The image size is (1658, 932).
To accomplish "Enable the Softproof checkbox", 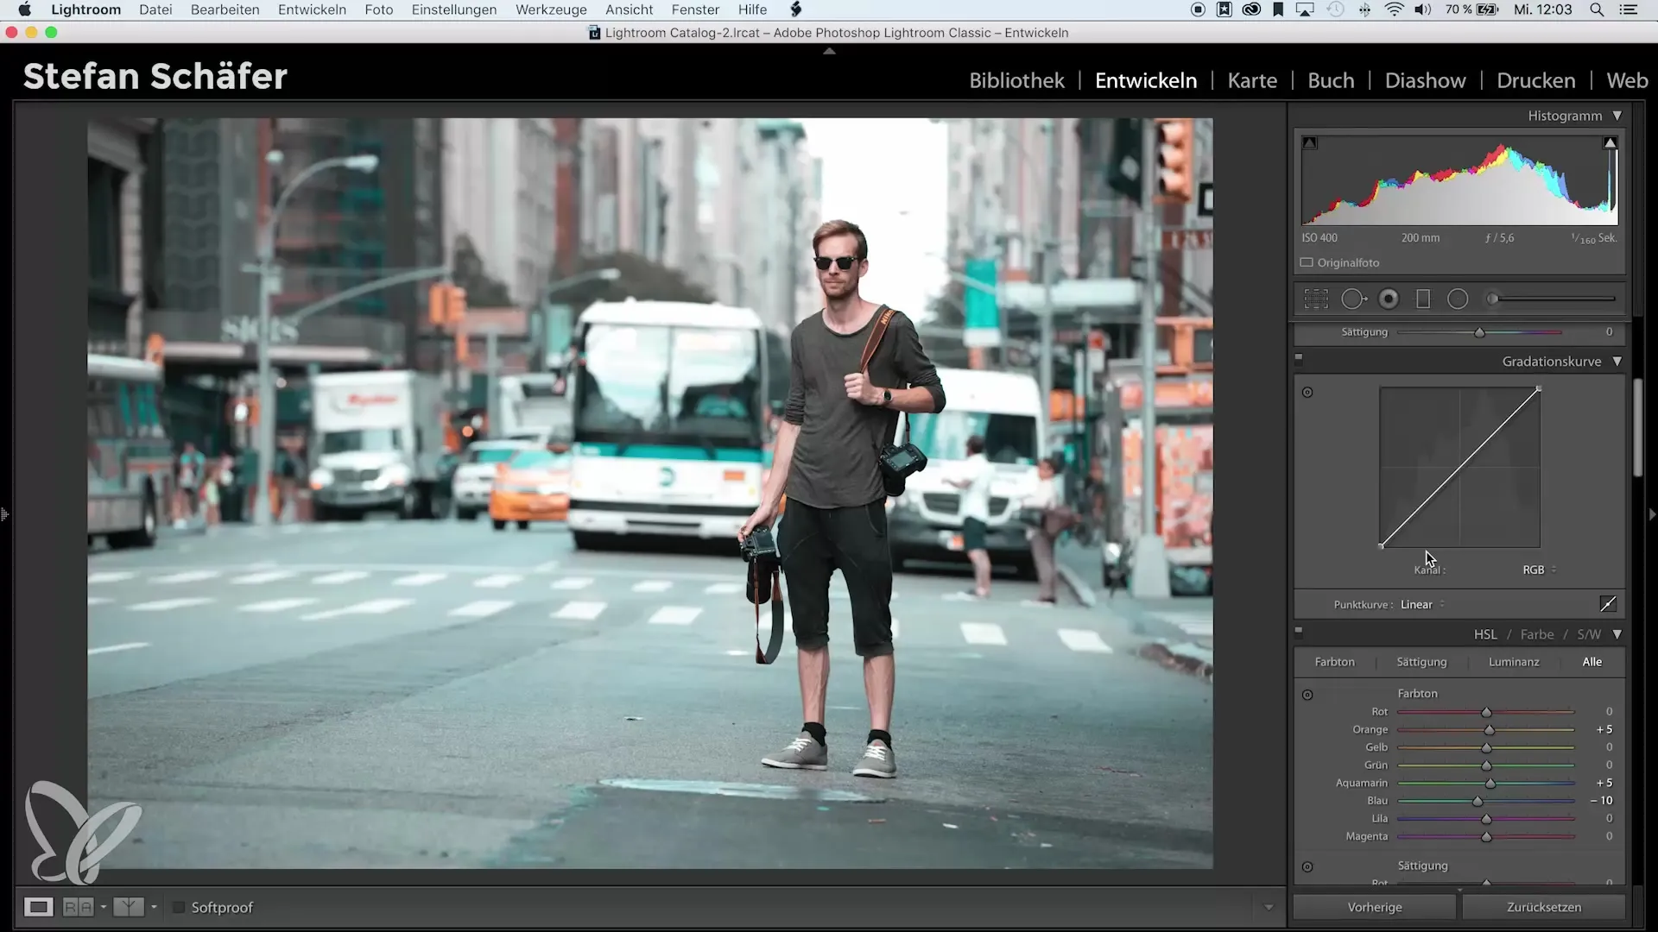I will click(179, 907).
